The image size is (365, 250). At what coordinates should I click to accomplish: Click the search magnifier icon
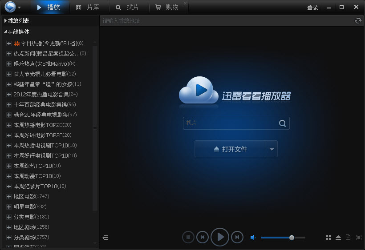click(x=283, y=123)
